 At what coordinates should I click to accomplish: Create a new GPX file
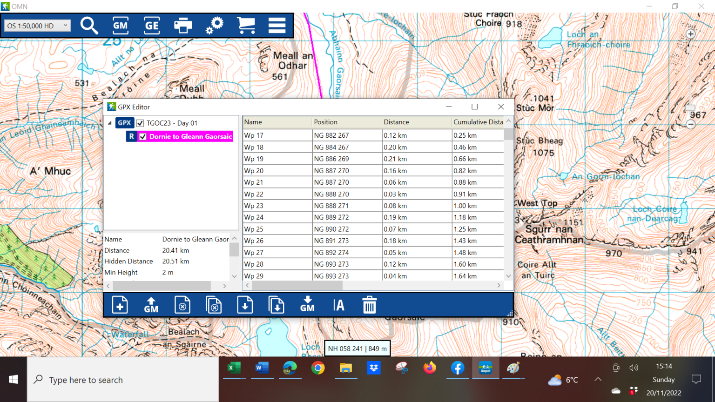[120, 305]
